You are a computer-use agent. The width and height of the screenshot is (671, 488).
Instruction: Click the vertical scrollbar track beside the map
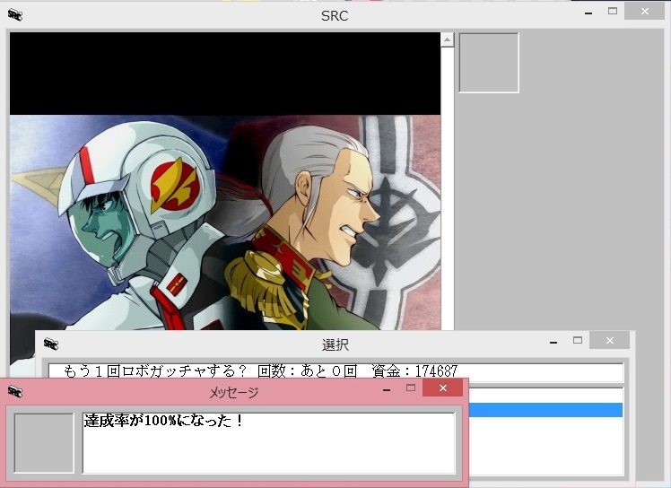coord(447,188)
